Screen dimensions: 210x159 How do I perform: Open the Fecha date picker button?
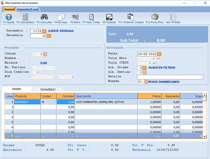pyautogui.click(x=159, y=54)
